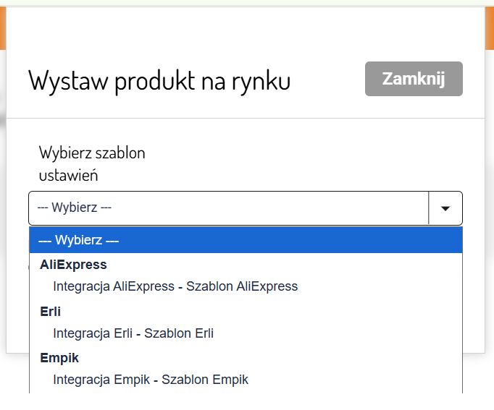Click the bold Erli group header
The height and width of the screenshot is (410, 494).
pyautogui.click(x=50, y=312)
